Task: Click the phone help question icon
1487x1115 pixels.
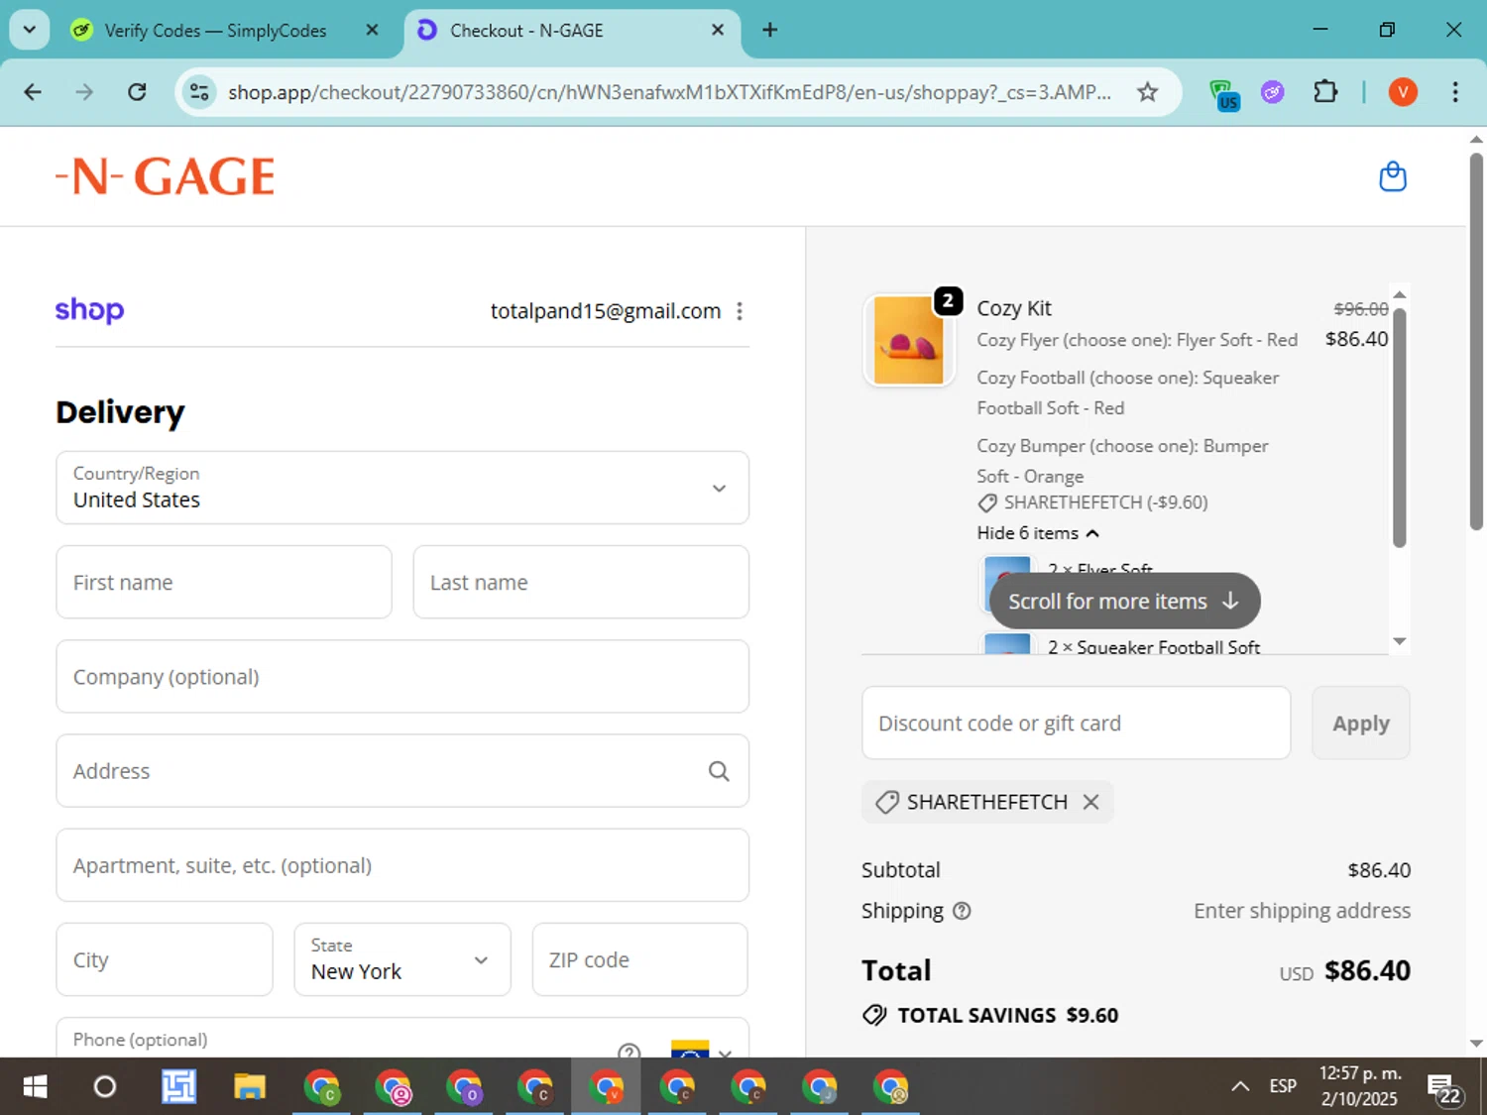Action: click(x=629, y=1051)
